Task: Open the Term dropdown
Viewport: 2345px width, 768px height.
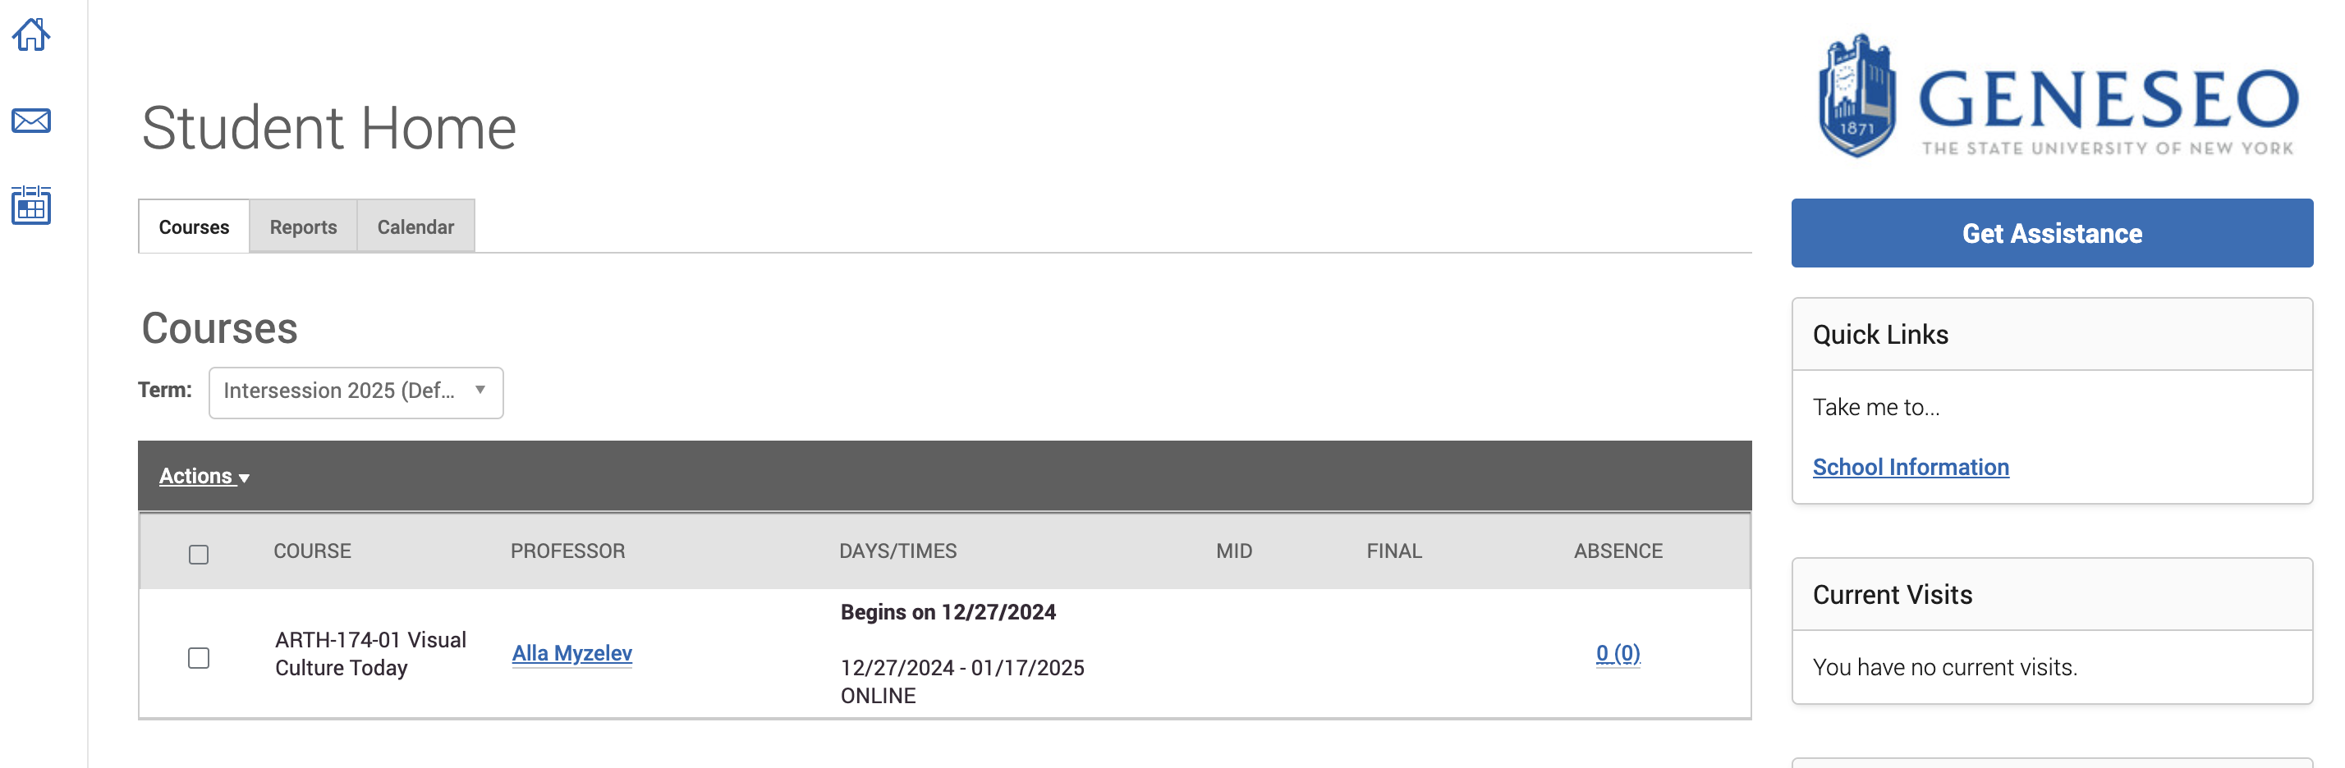Action: (x=355, y=392)
